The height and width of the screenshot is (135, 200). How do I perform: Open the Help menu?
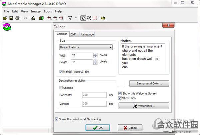59,11
